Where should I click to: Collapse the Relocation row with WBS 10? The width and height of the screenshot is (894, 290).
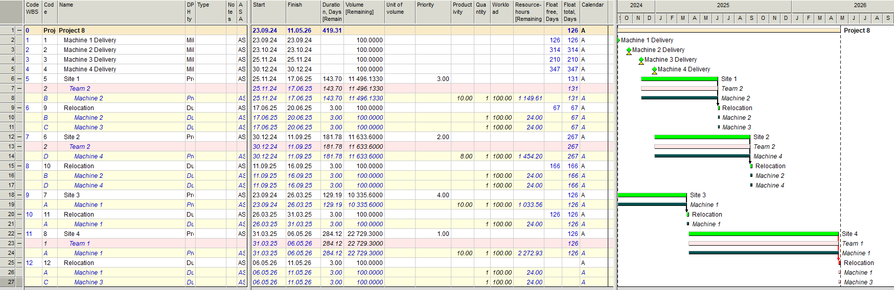click(19, 215)
